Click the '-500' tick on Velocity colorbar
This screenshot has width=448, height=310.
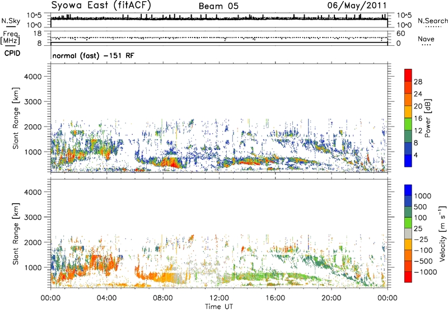[x=423, y=261]
